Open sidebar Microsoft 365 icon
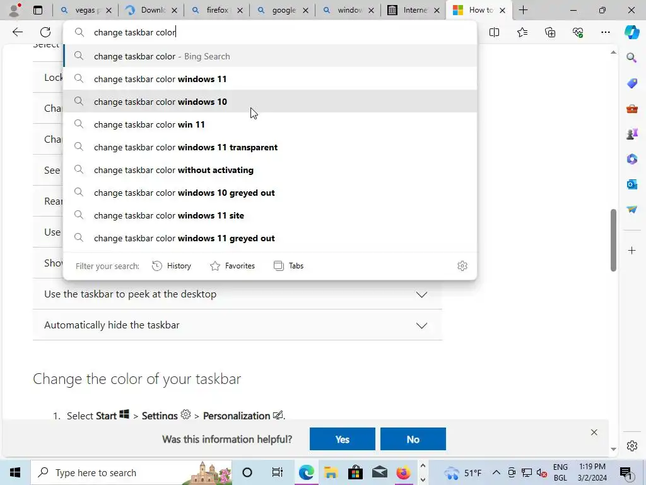The height and width of the screenshot is (485, 646). (x=631, y=159)
